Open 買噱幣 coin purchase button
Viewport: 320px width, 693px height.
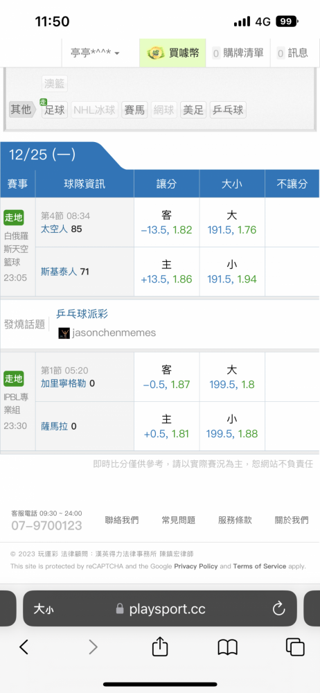click(x=173, y=53)
